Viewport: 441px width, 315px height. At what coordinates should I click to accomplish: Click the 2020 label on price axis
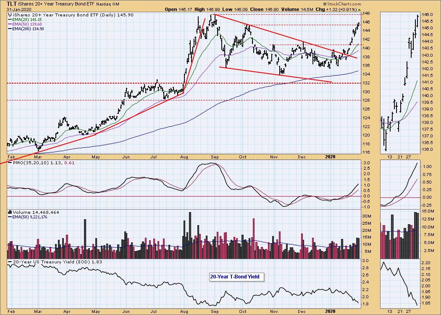click(330, 157)
